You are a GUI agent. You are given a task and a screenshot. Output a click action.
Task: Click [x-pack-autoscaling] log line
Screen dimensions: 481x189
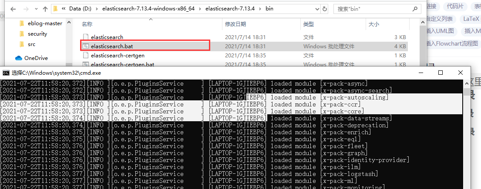[355, 97]
